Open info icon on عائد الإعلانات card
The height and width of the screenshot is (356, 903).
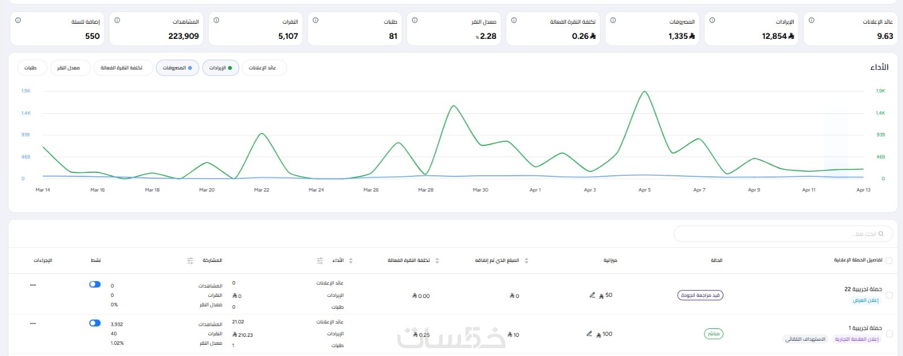[812, 20]
